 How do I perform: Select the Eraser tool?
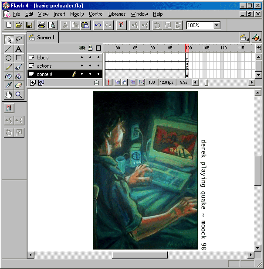(19, 86)
